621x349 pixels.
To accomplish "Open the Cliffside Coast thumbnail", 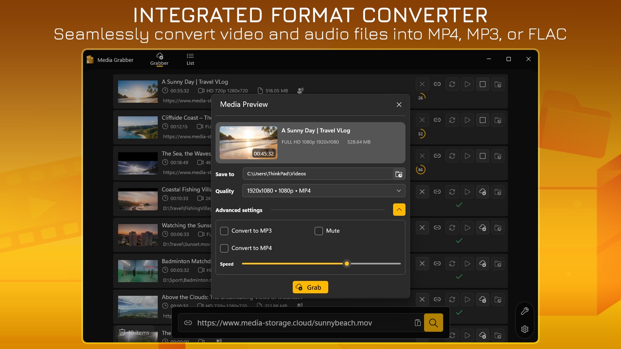I will coord(138,127).
